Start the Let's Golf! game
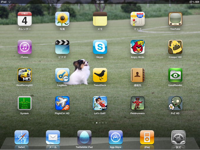 click(100, 103)
